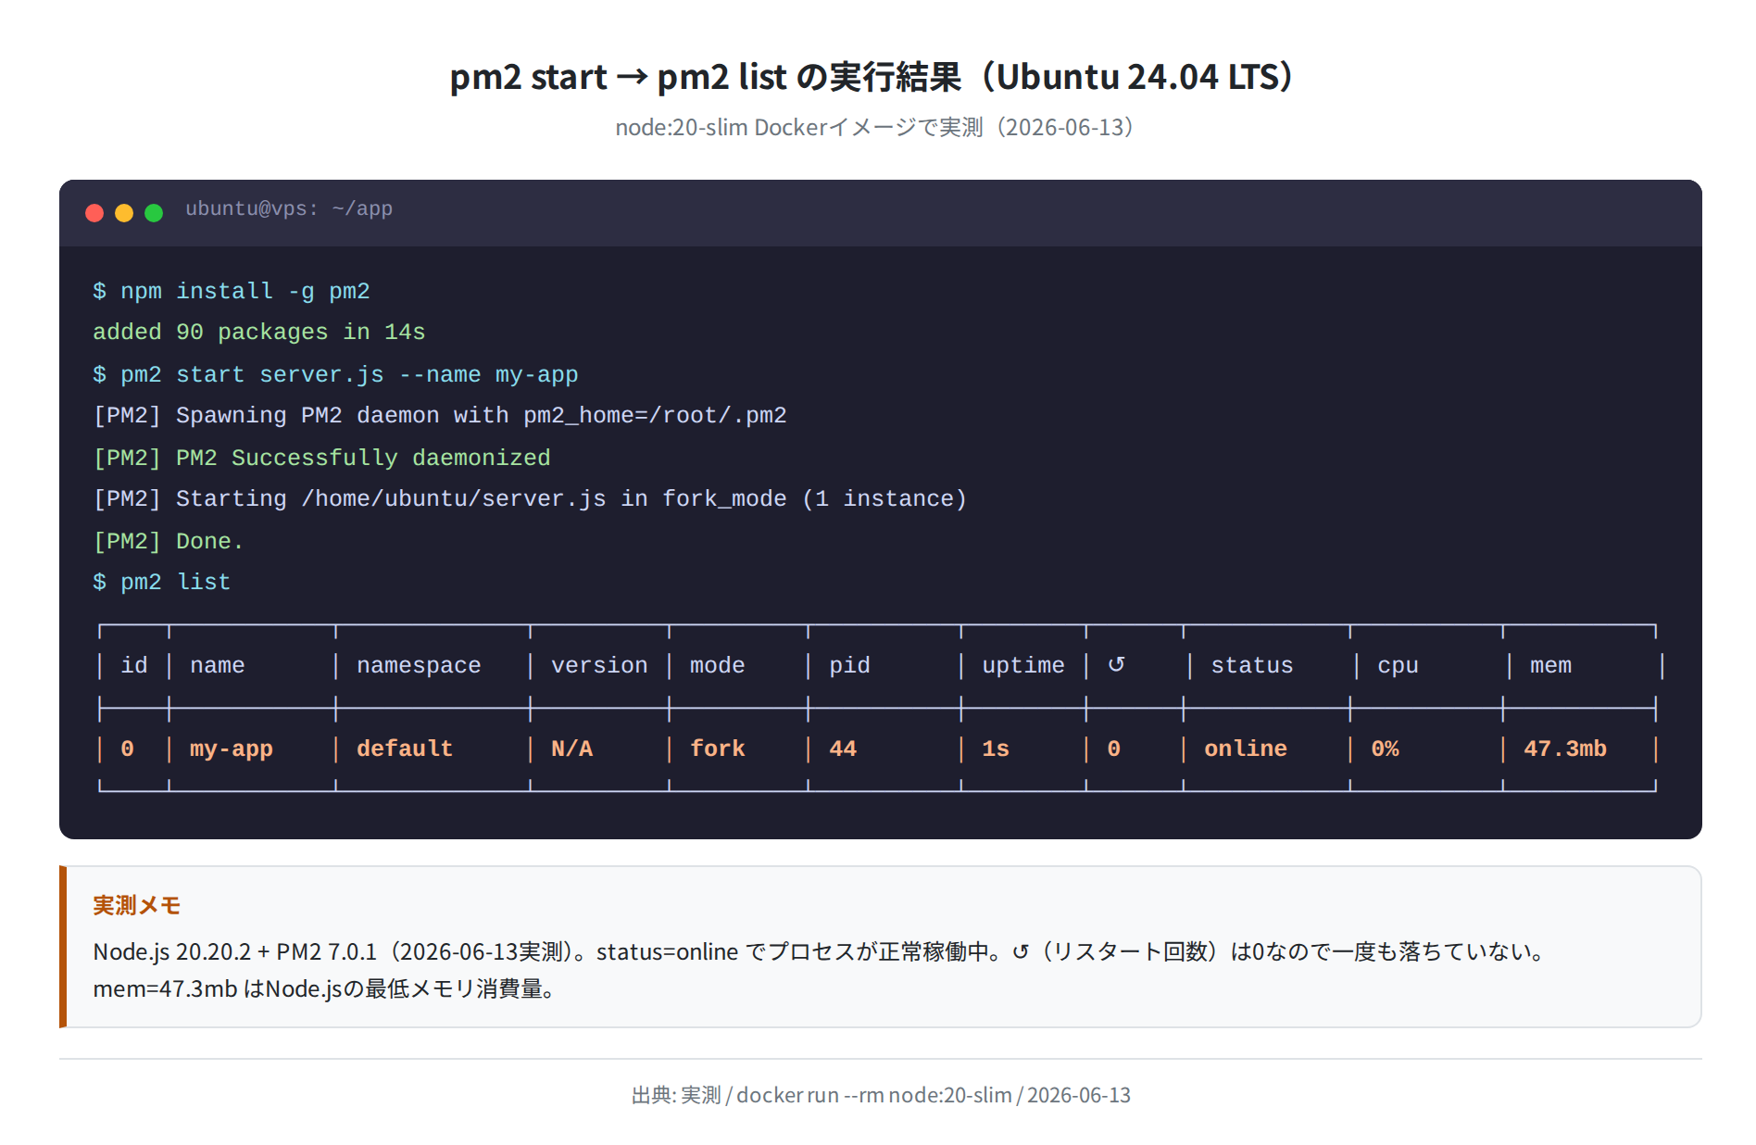
Task: Click the subtitle 'node:20-slim Docker' line
Action: [x=875, y=128]
